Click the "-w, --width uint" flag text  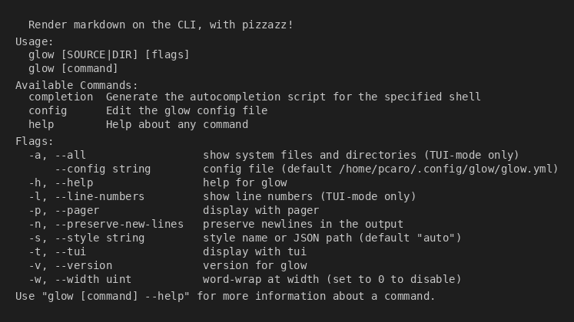pyautogui.click(x=80, y=279)
